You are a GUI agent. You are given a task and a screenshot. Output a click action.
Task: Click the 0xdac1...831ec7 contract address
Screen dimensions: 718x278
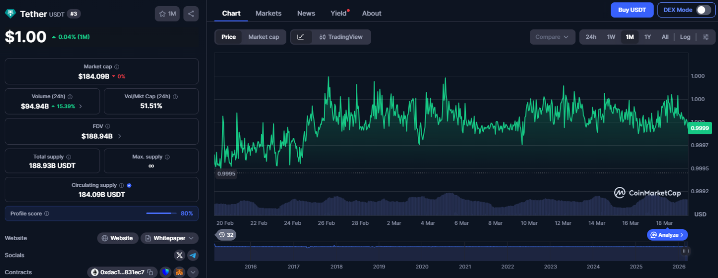[x=122, y=272]
